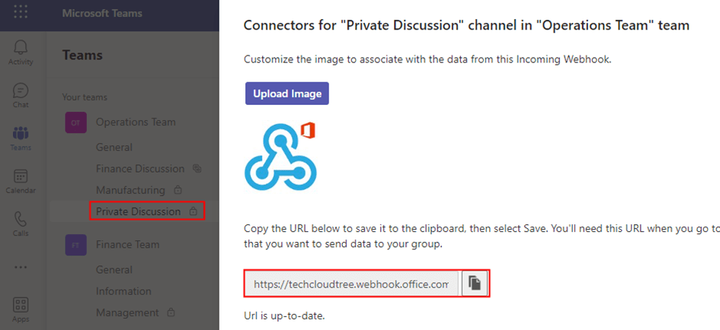
Task: Open the Calendar icon
Action: [21, 180]
